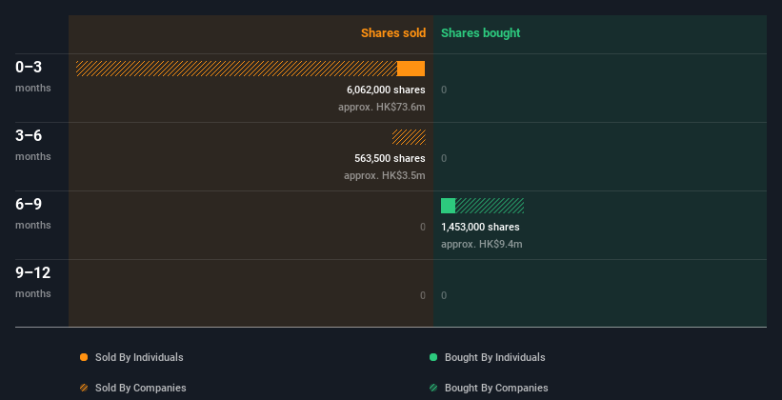Click the Shares sold column header
Image resolution: width=782 pixels, height=400 pixels.
pos(393,33)
